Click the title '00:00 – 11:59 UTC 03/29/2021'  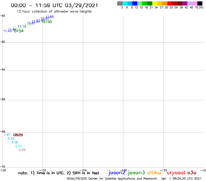click(x=54, y=6)
